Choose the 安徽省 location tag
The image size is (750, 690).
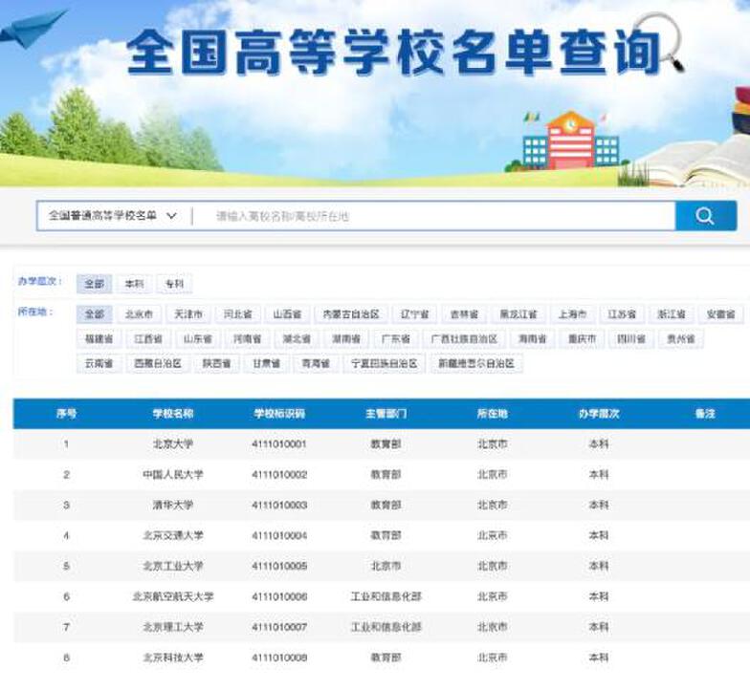721,314
